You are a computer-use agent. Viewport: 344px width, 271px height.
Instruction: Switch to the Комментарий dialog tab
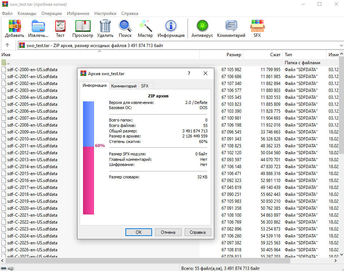[124, 86]
